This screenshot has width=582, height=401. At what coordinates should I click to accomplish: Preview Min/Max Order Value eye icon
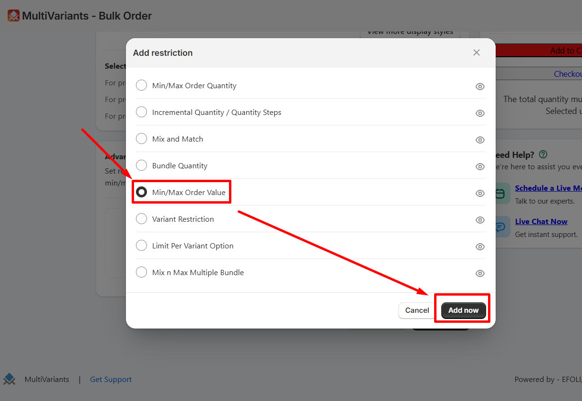[480, 193]
